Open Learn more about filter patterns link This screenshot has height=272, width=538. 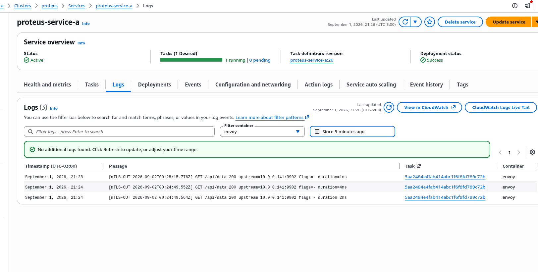coord(272,117)
